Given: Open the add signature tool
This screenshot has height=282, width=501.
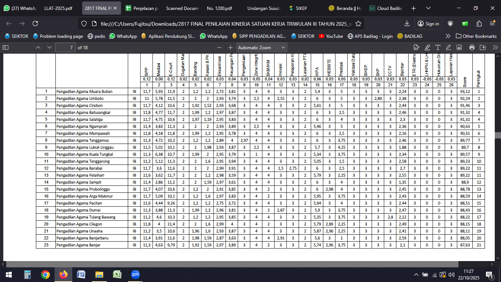Looking at the screenshot, I should click(x=416, y=47).
